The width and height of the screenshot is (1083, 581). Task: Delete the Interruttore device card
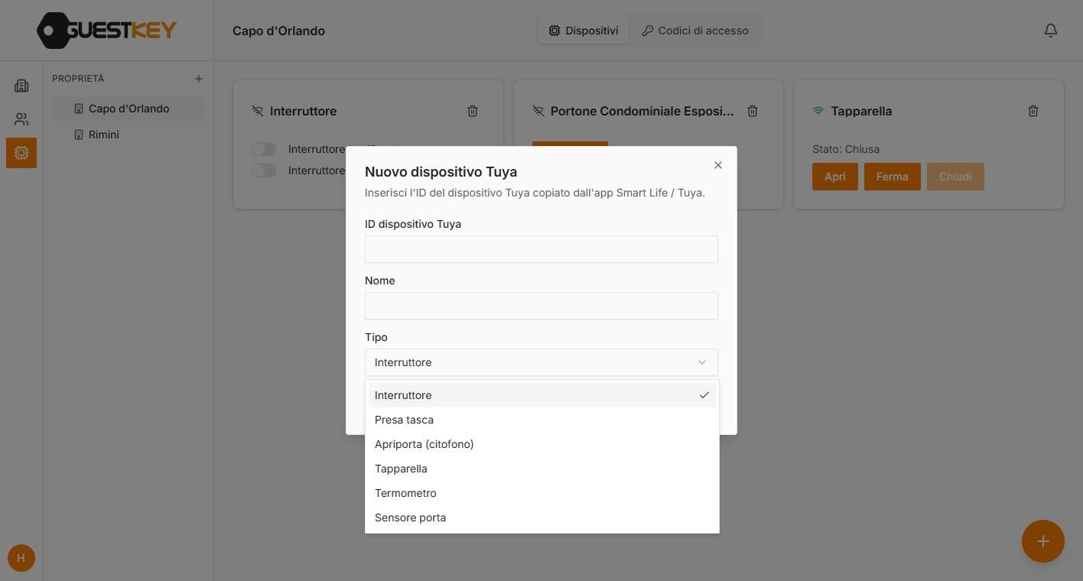pos(473,111)
